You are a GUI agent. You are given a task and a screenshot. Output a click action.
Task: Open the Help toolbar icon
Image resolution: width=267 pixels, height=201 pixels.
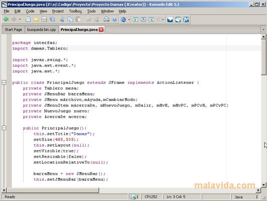[114, 19]
